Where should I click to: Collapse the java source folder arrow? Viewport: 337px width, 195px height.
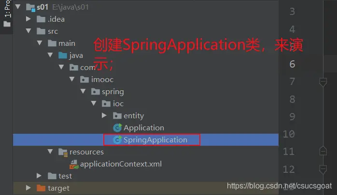(50, 55)
